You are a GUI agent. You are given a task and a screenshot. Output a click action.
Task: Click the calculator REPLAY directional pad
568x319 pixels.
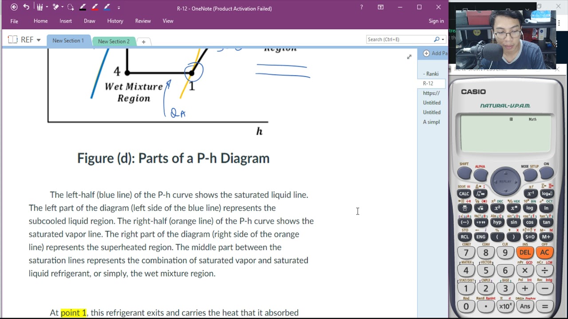coord(505,182)
